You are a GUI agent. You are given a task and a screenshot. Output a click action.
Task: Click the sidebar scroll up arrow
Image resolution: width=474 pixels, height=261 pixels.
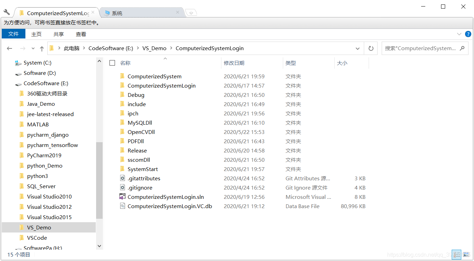(x=100, y=61)
